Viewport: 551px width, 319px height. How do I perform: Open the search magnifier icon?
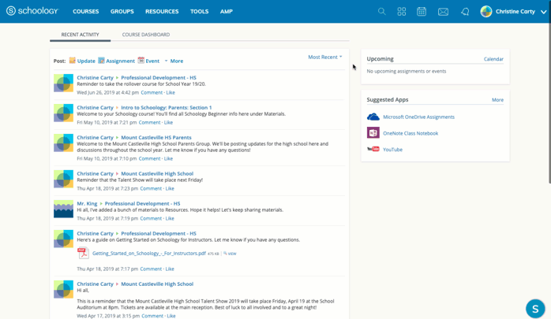click(382, 12)
